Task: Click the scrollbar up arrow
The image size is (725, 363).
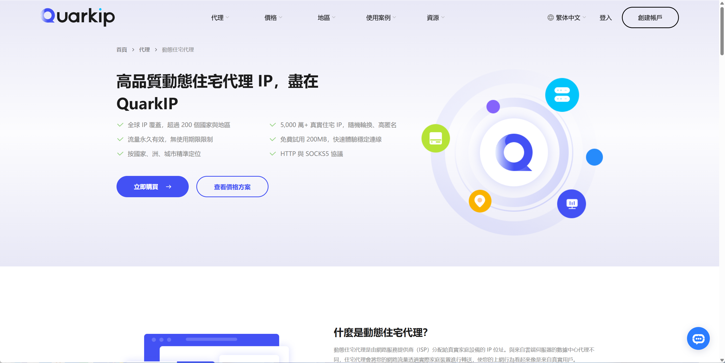Action: [722, 3]
